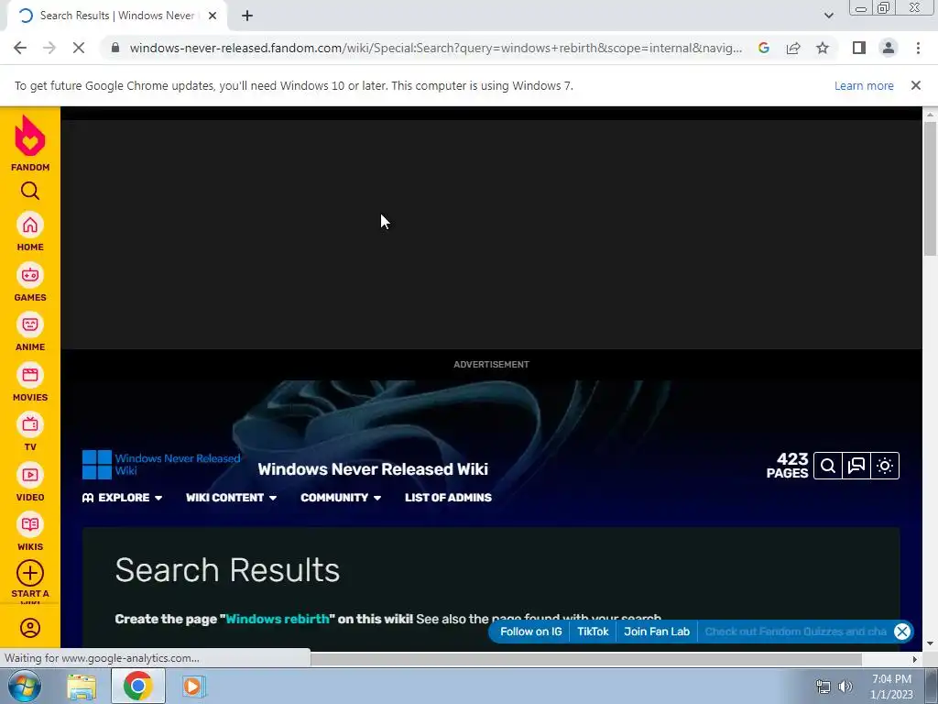Open Chrome profile avatar
Image resolution: width=938 pixels, height=704 pixels.
(889, 48)
